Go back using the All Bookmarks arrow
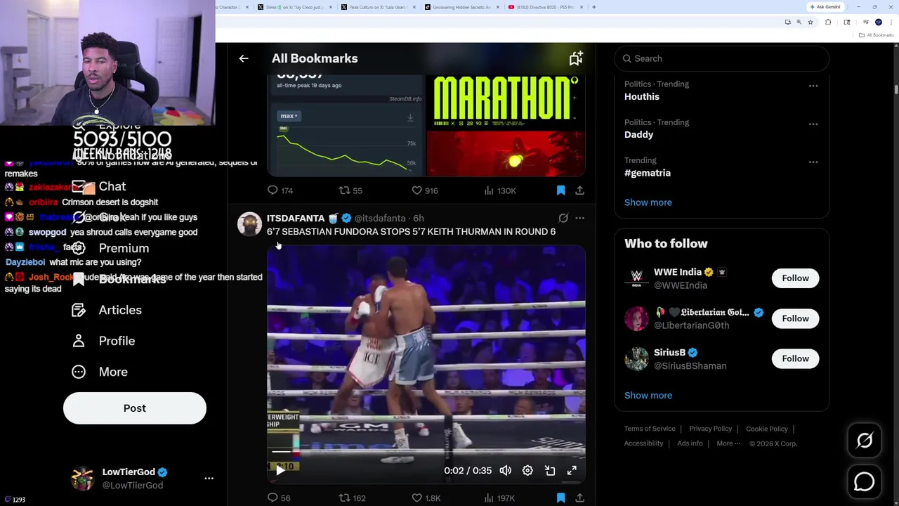The width and height of the screenshot is (899, 506). click(244, 58)
